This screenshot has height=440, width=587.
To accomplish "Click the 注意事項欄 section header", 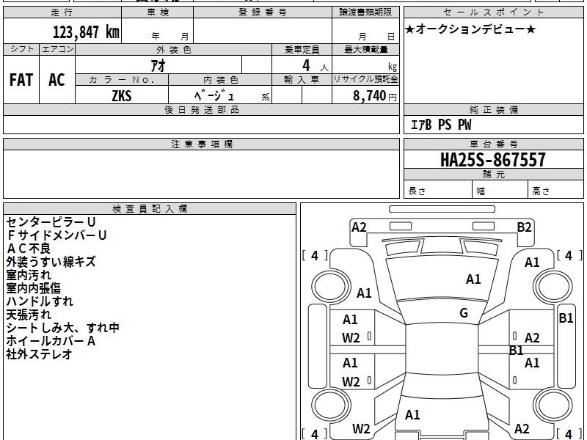I will pyautogui.click(x=201, y=144).
